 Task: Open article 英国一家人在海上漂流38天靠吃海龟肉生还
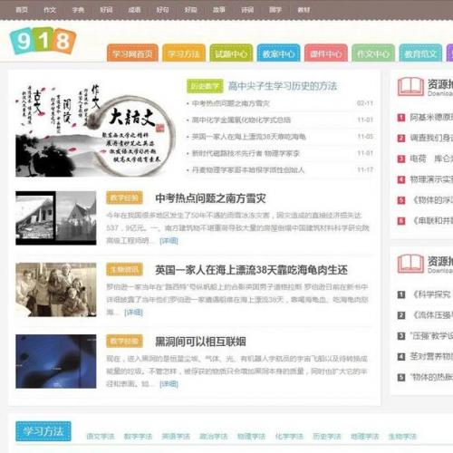(251, 270)
